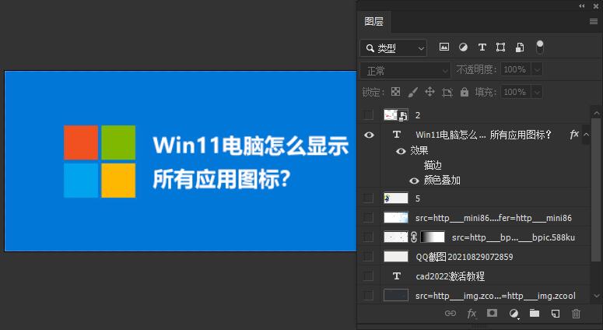This screenshot has height=330, width=603.
Task: Filter layers by pixel image type
Action: pyautogui.click(x=443, y=47)
